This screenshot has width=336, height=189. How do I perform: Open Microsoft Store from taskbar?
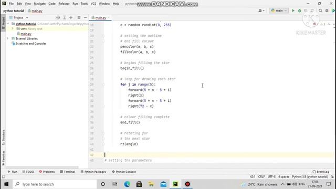coord(139,184)
